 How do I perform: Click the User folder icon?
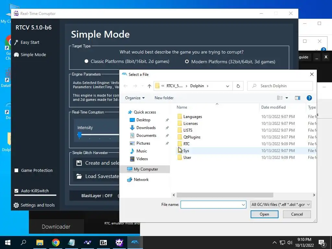coord(180,158)
